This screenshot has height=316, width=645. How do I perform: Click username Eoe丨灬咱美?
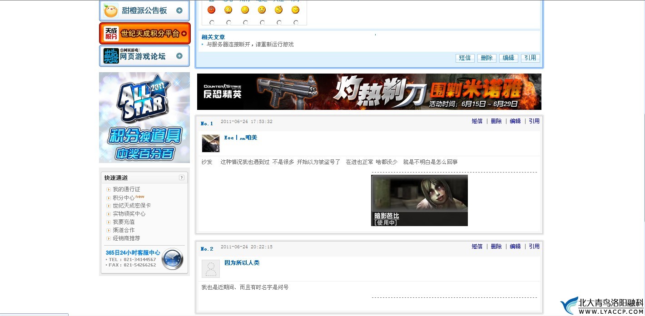pyautogui.click(x=241, y=138)
